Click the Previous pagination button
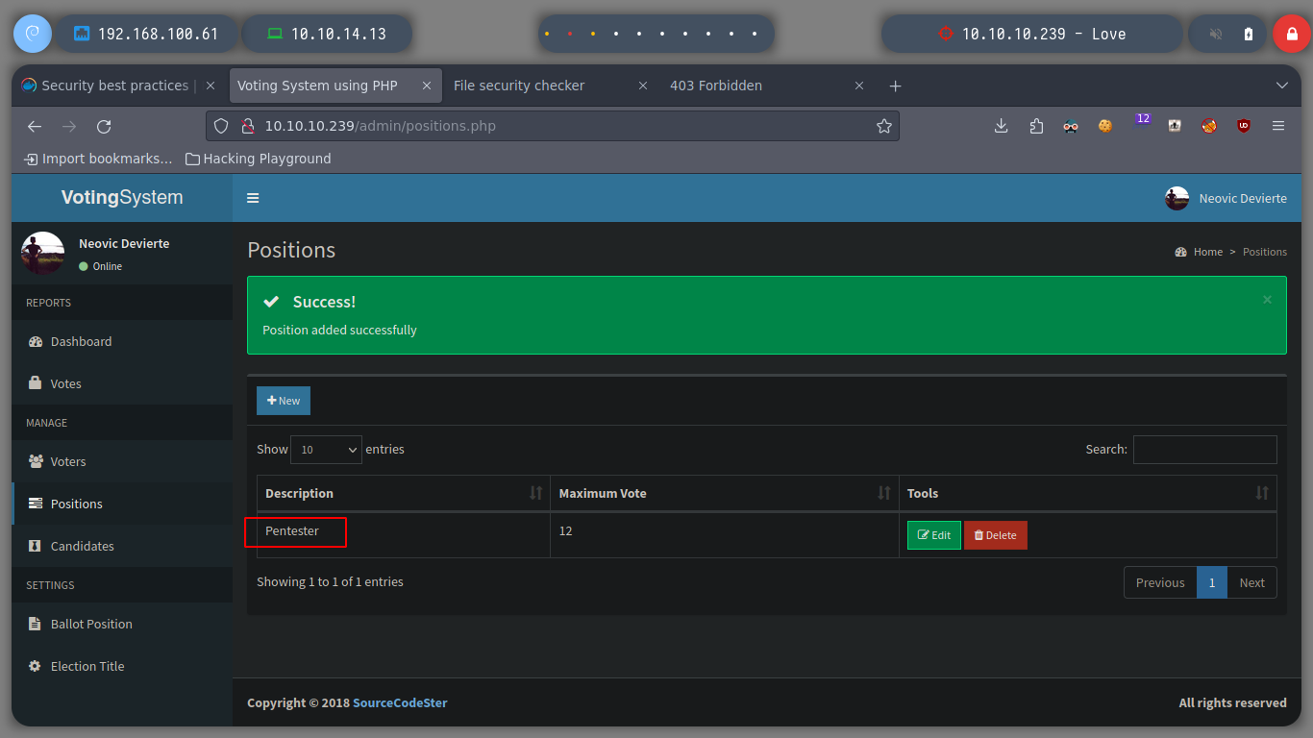The image size is (1313, 738). (x=1160, y=582)
